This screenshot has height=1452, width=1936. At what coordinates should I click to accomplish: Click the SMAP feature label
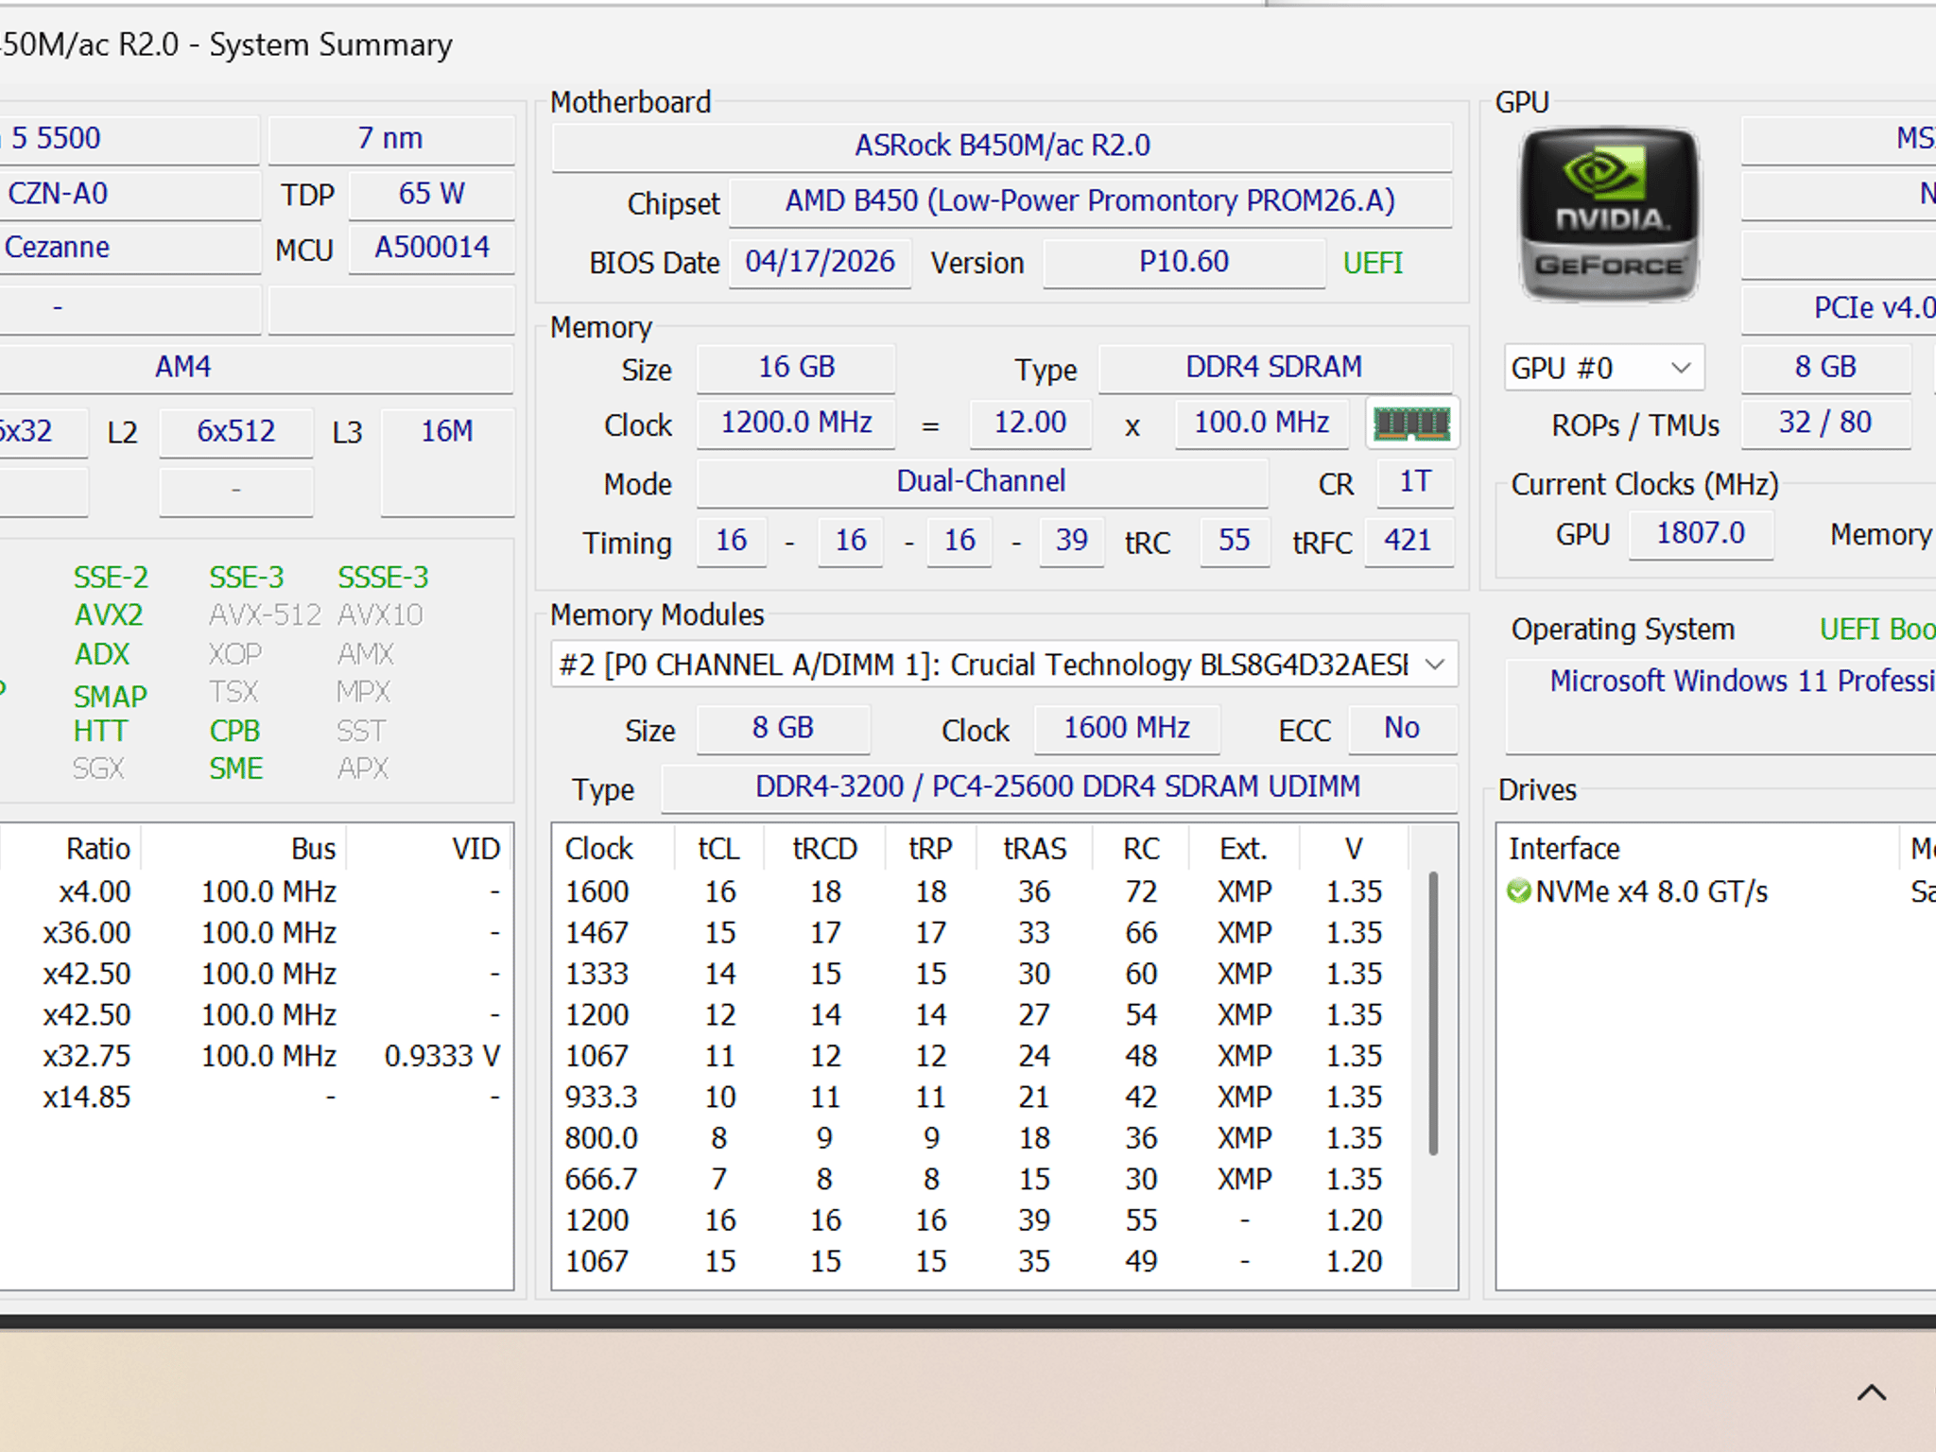click(111, 697)
